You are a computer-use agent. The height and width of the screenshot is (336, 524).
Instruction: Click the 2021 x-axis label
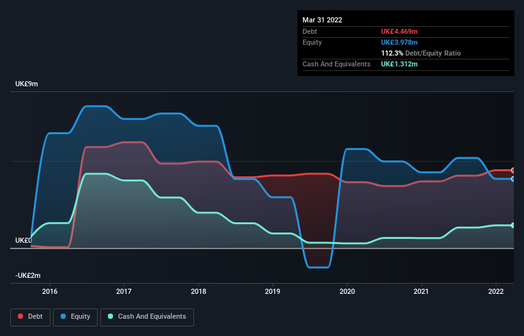[421, 291]
